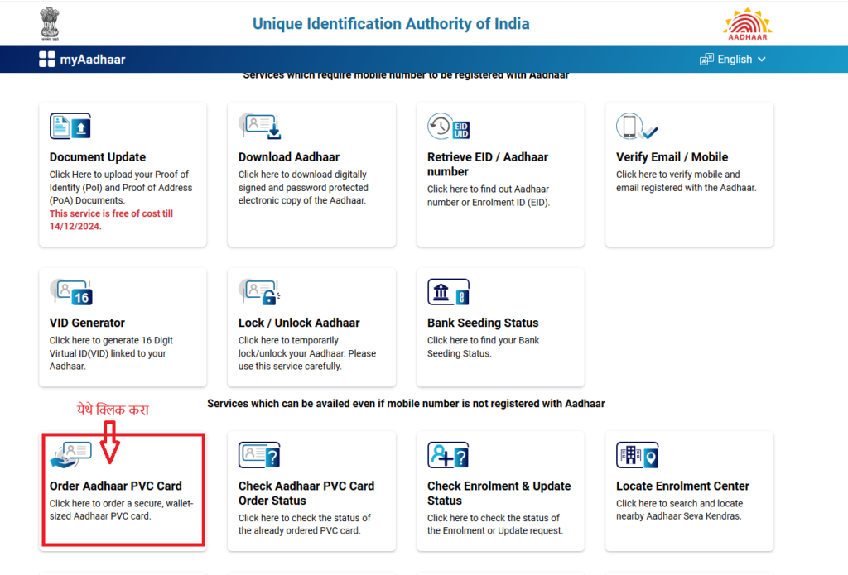Click the Enrolment or Update request description
Viewport: 848px width, 575px height.
click(495, 525)
